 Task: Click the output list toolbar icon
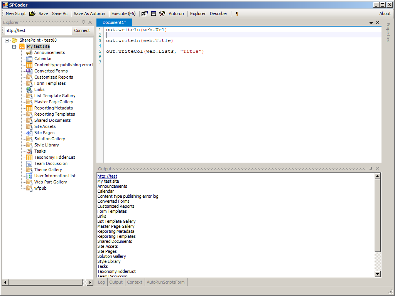pyautogui.click(x=154, y=13)
